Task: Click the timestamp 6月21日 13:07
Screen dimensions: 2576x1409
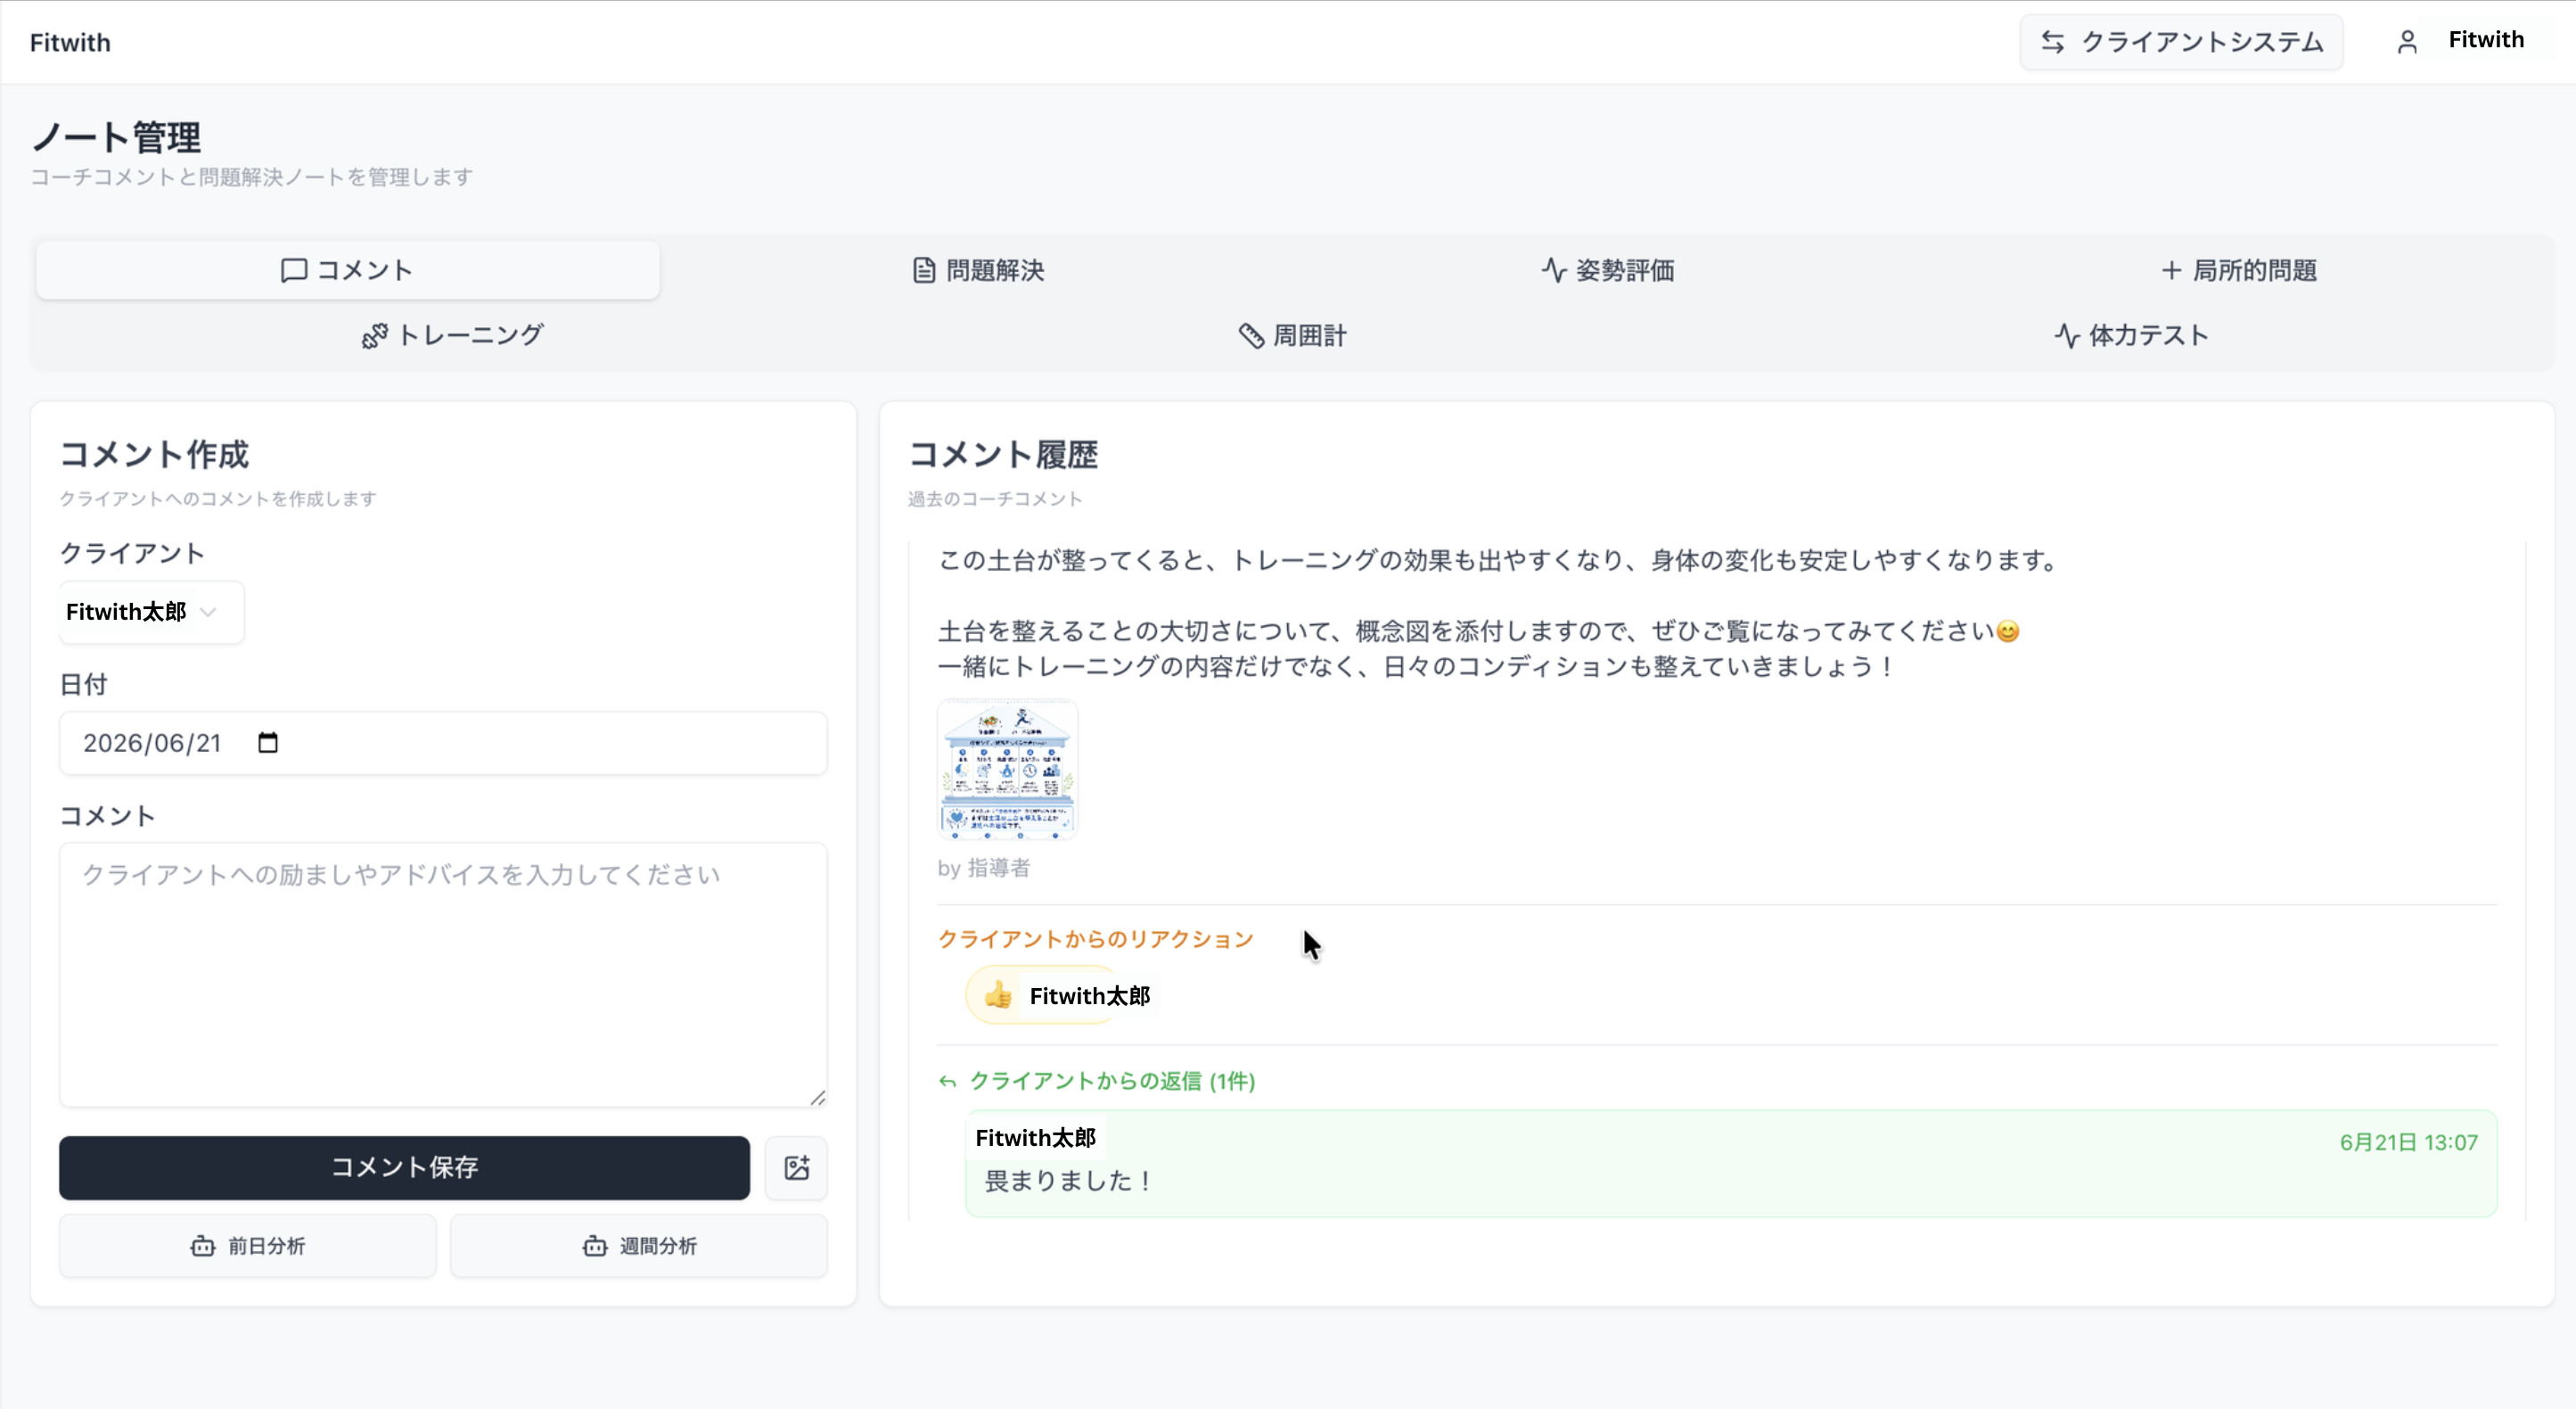Action: [x=2408, y=1141]
